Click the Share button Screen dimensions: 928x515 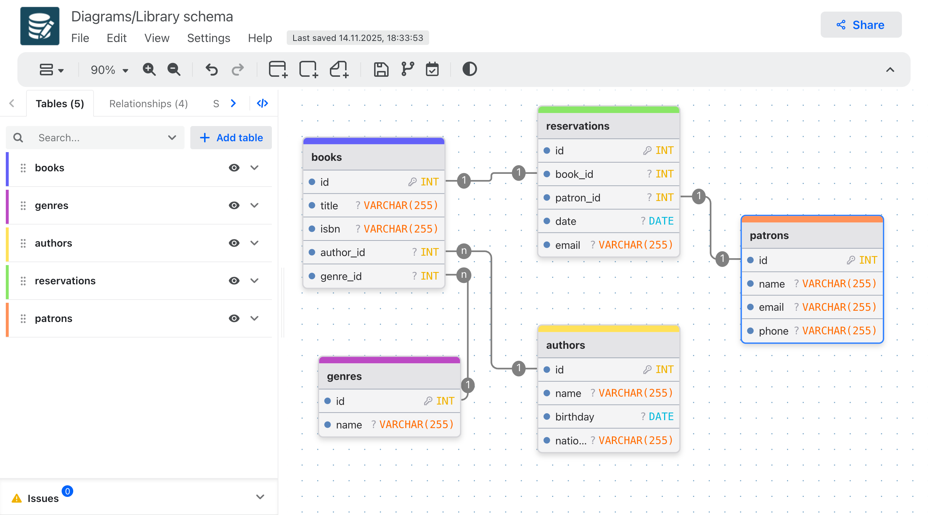coord(861,25)
